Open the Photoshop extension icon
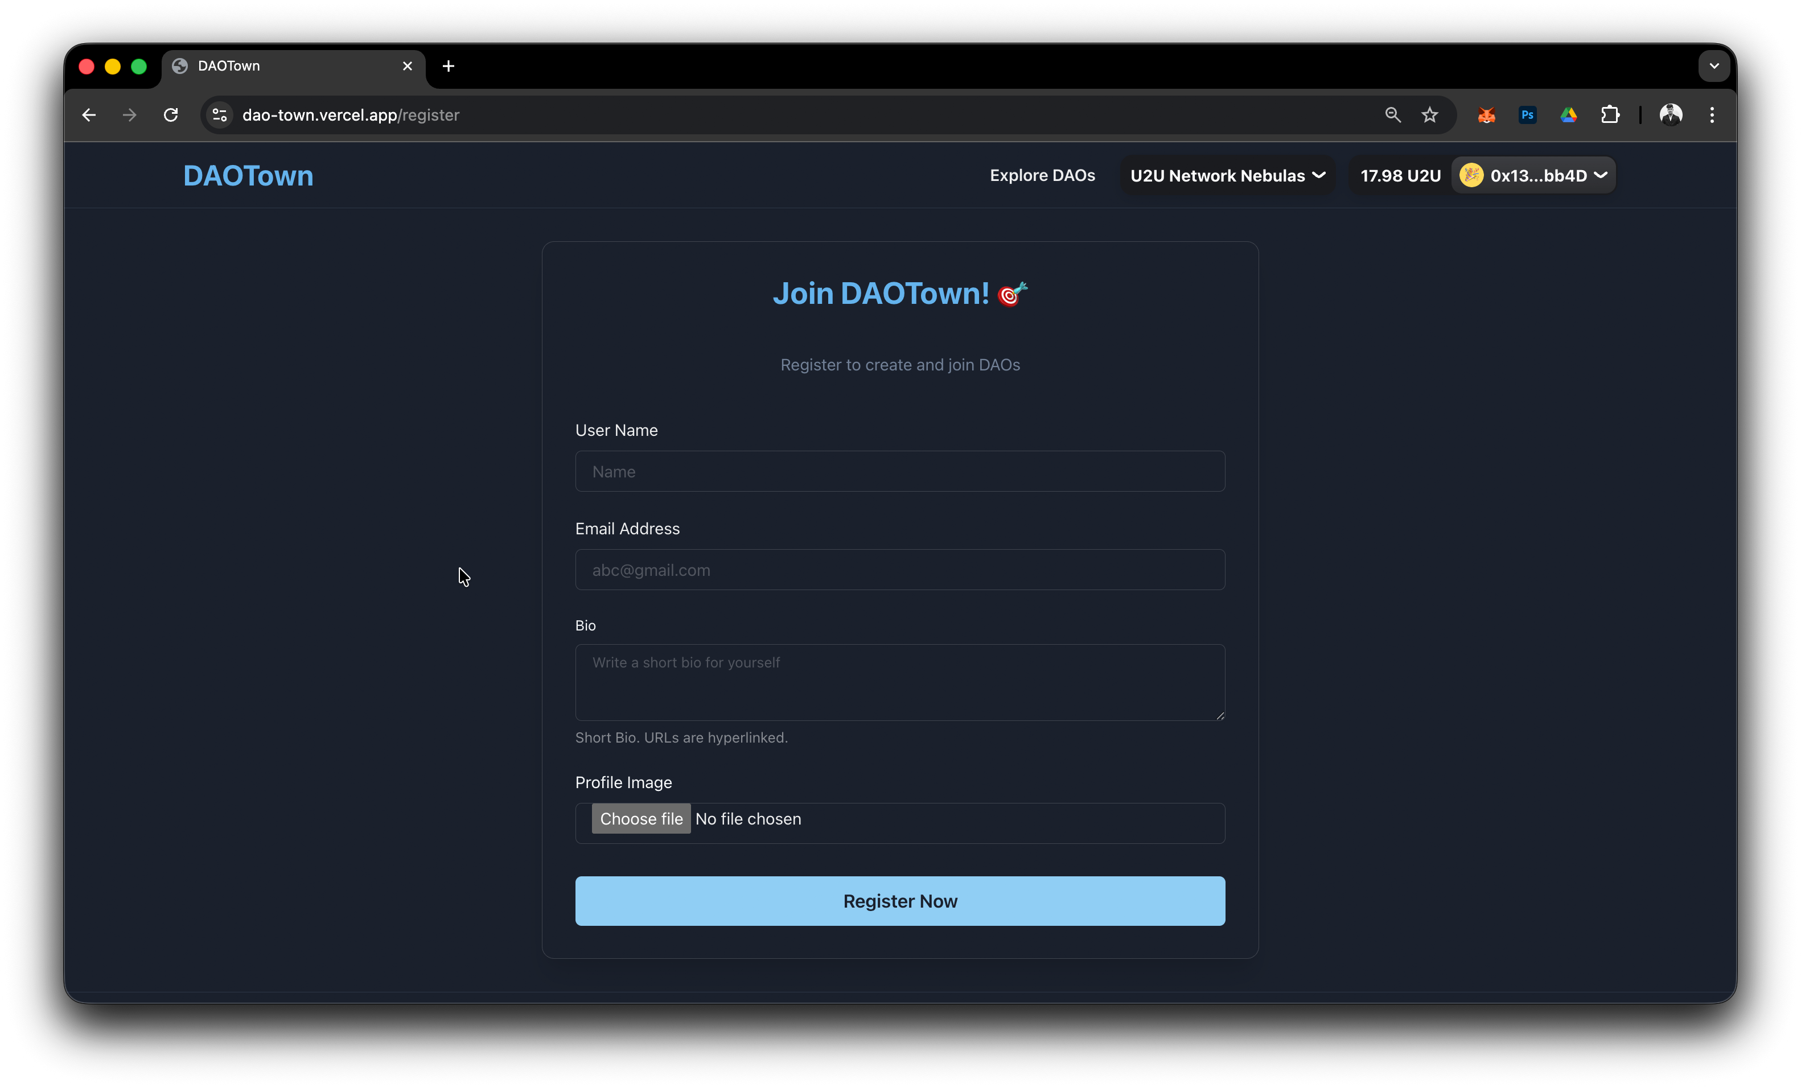 [1527, 115]
